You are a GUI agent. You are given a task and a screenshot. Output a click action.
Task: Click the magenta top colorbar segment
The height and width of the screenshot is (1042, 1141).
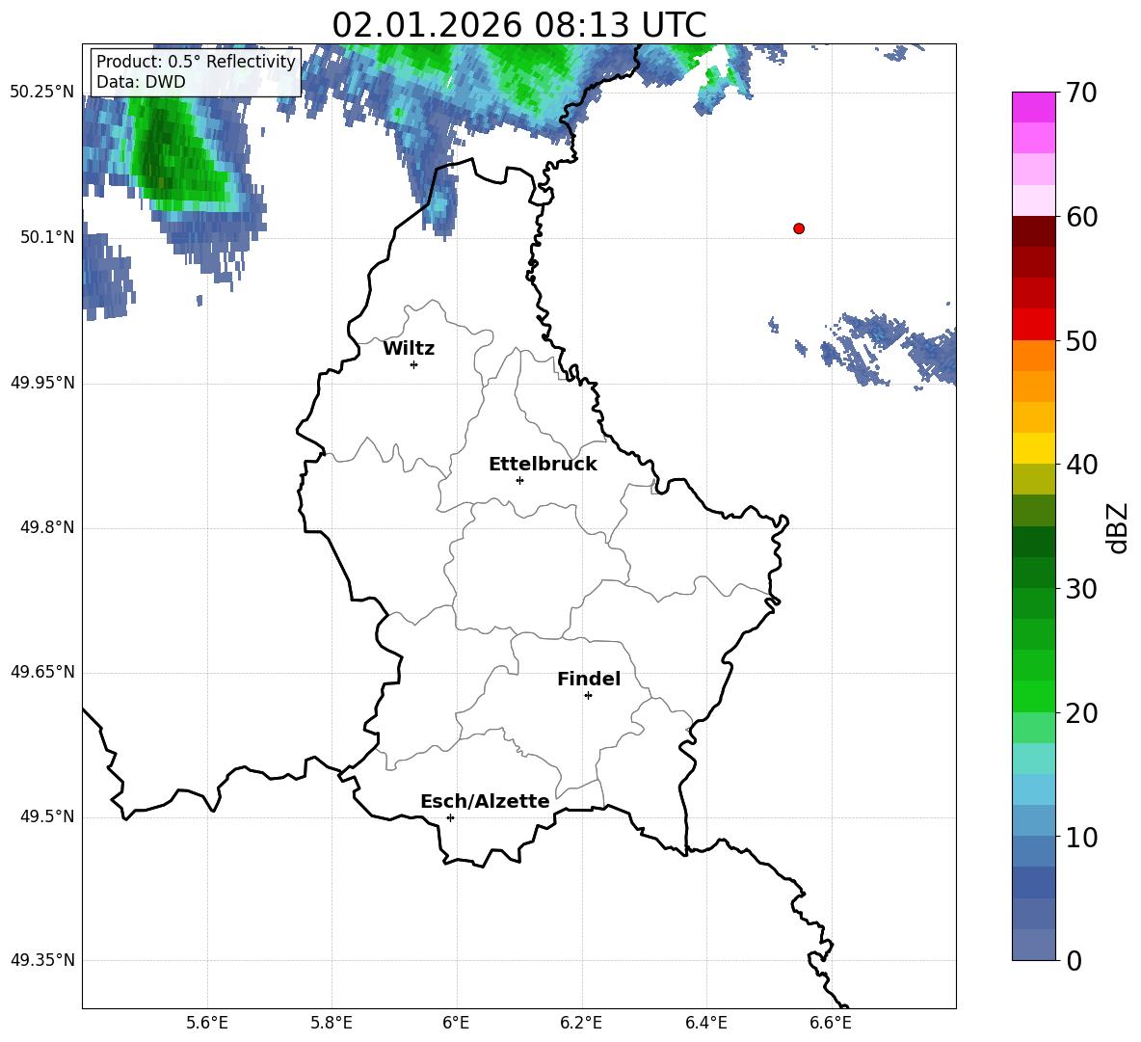click(1033, 108)
